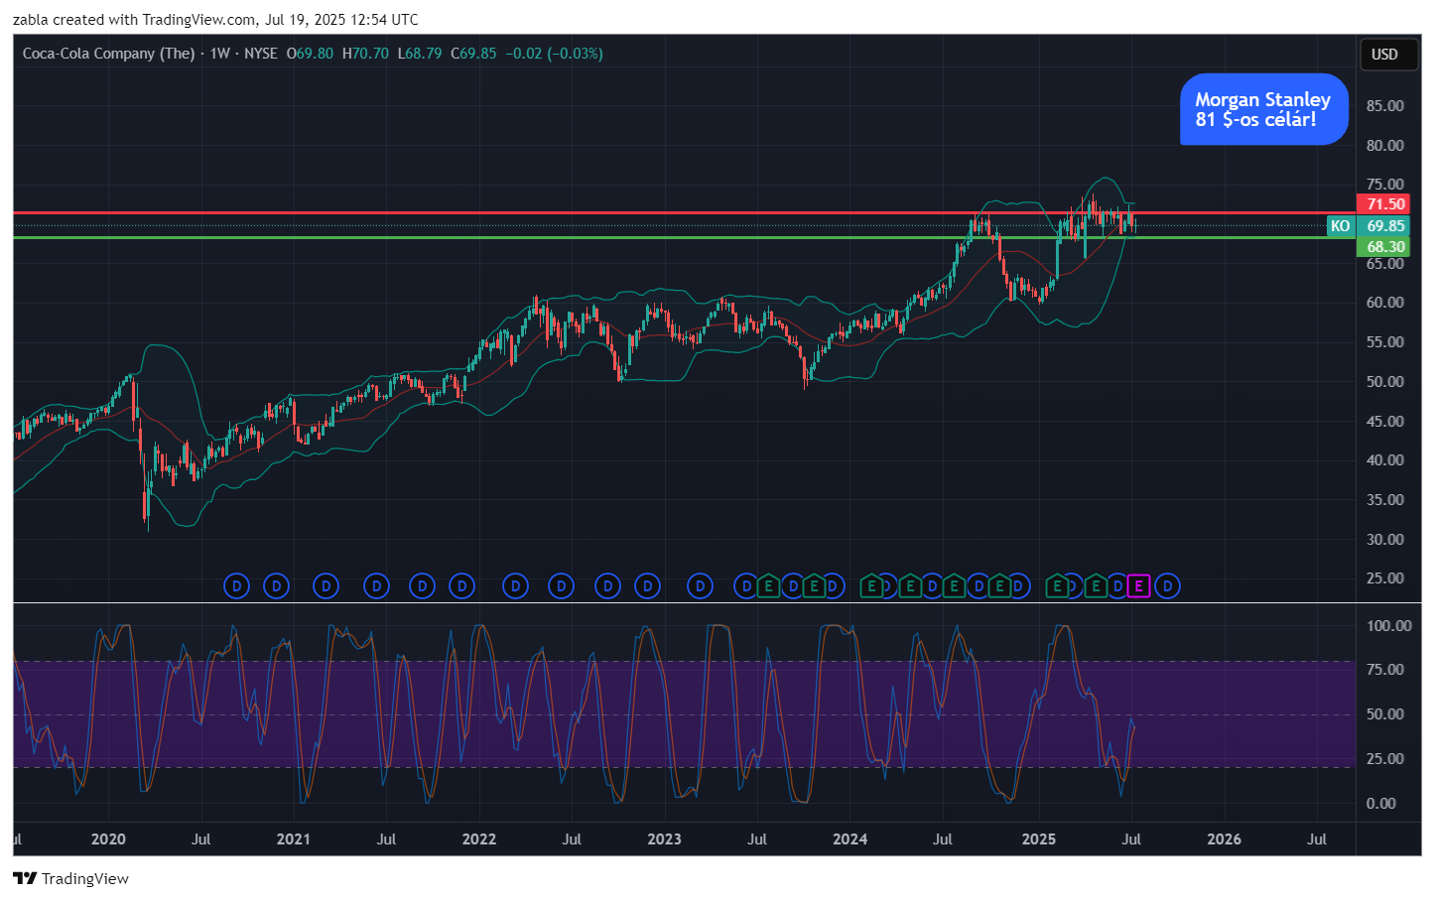Viewport: 1435px width, 900px height.
Task: Select the Morgan Stanley 81 $-os célár callout
Action: (x=1263, y=109)
